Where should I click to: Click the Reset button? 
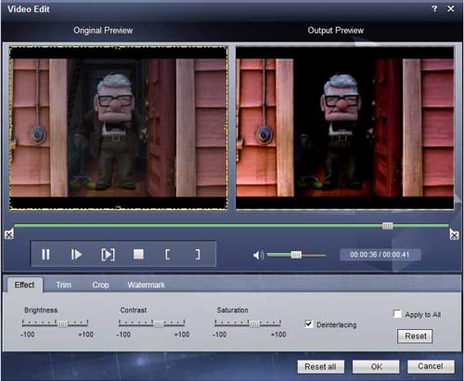tap(415, 336)
